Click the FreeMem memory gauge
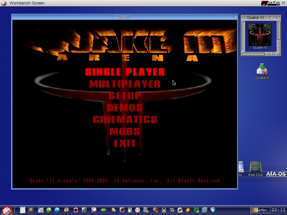 pyautogui.click(x=260, y=210)
